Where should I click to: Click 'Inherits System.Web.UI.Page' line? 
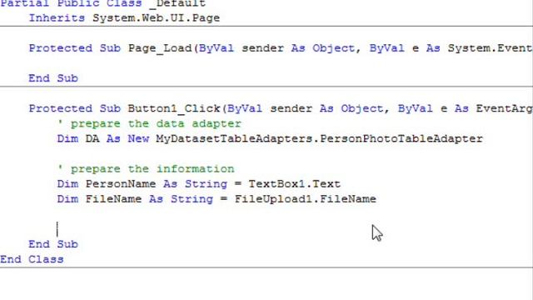tap(124, 18)
